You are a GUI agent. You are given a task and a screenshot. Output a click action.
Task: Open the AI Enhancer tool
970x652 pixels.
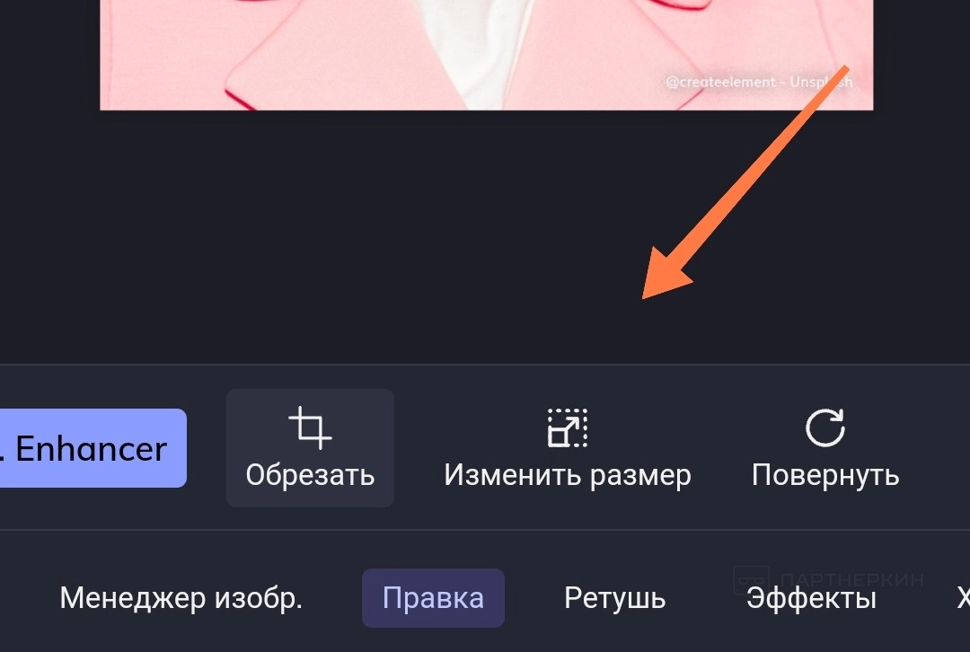pyautogui.click(x=93, y=448)
